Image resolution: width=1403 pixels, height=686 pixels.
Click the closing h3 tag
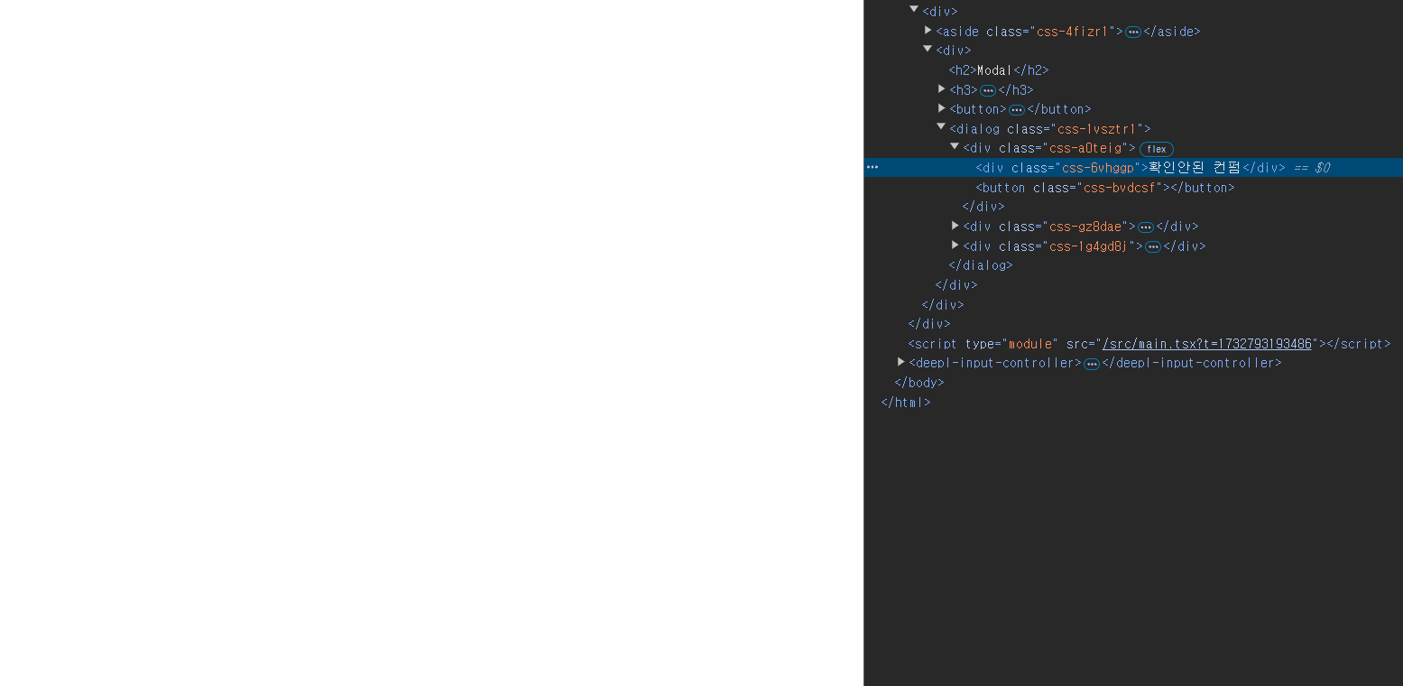(x=1016, y=90)
